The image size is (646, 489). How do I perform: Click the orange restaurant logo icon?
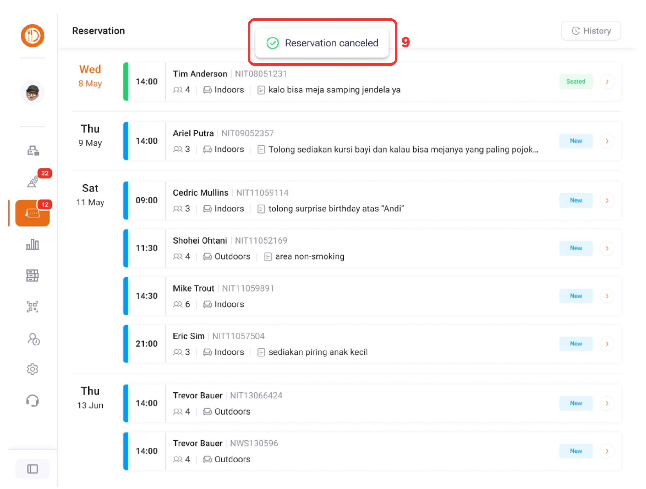pyautogui.click(x=32, y=36)
